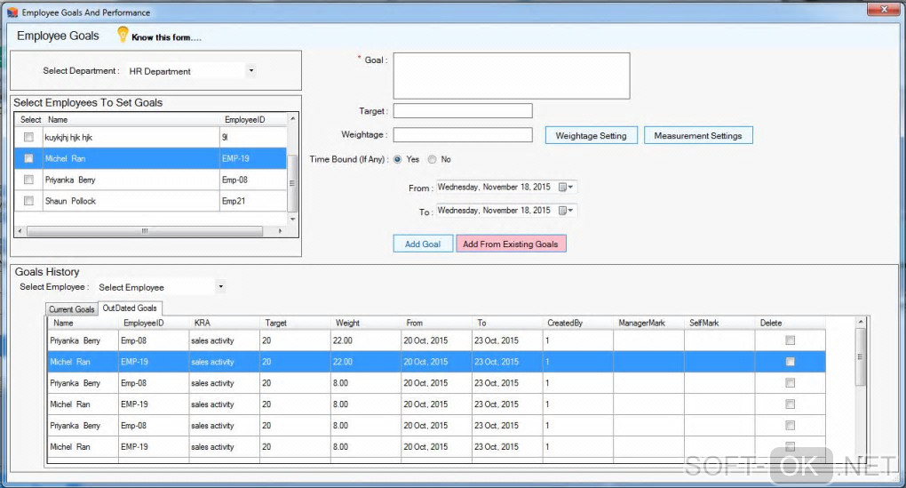Click into the Target input field
This screenshot has height=488, width=906.
[x=462, y=111]
